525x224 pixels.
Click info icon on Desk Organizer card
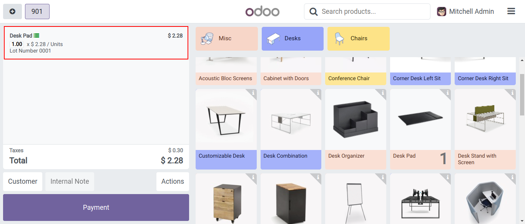pyautogui.click(x=383, y=93)
